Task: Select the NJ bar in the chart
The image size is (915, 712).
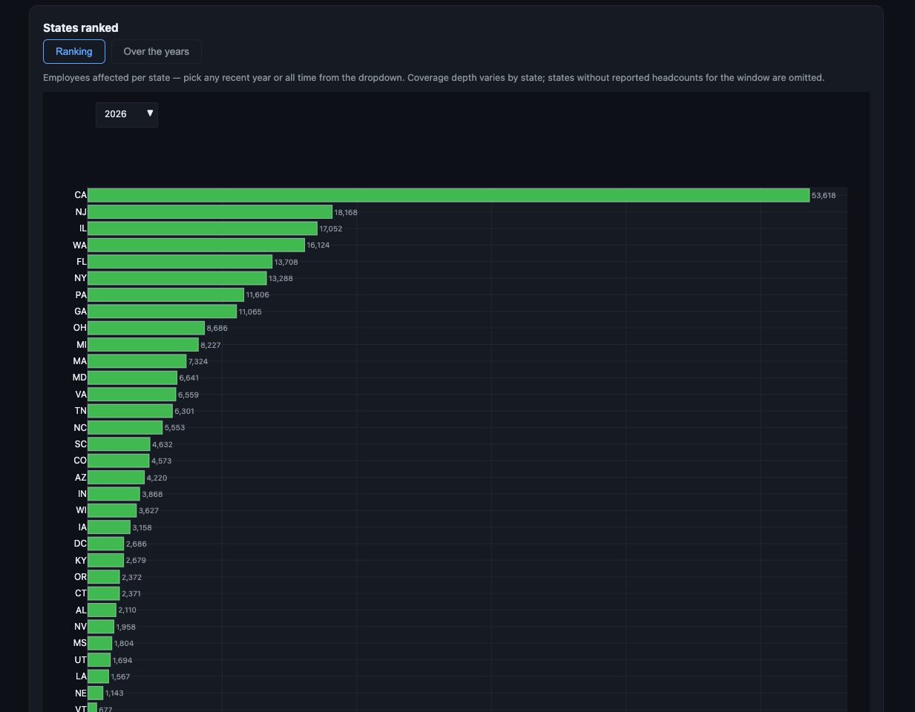Action: (x=210, y=212)
